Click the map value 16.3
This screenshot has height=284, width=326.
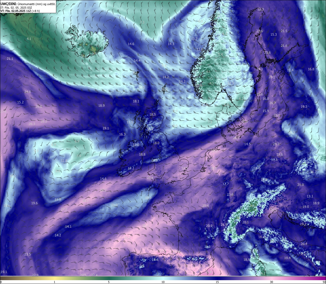tap(122, 134)
